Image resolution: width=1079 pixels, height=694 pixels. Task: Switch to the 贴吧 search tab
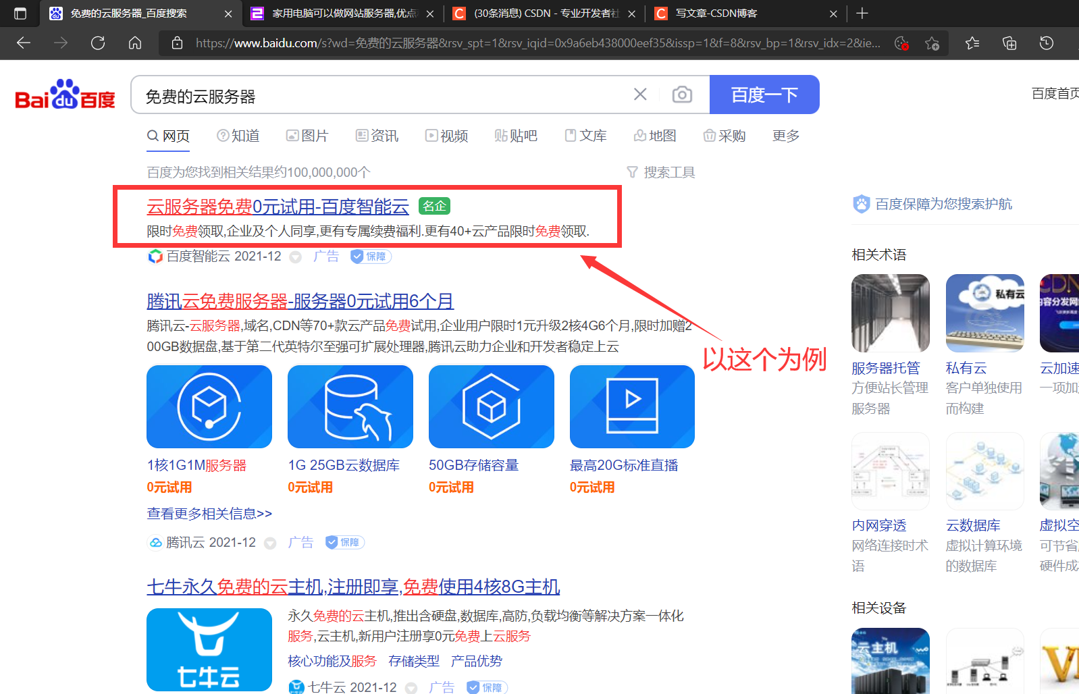click(516, 136)
